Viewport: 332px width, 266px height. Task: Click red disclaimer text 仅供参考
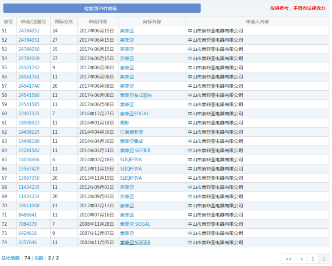coord(298,8)
